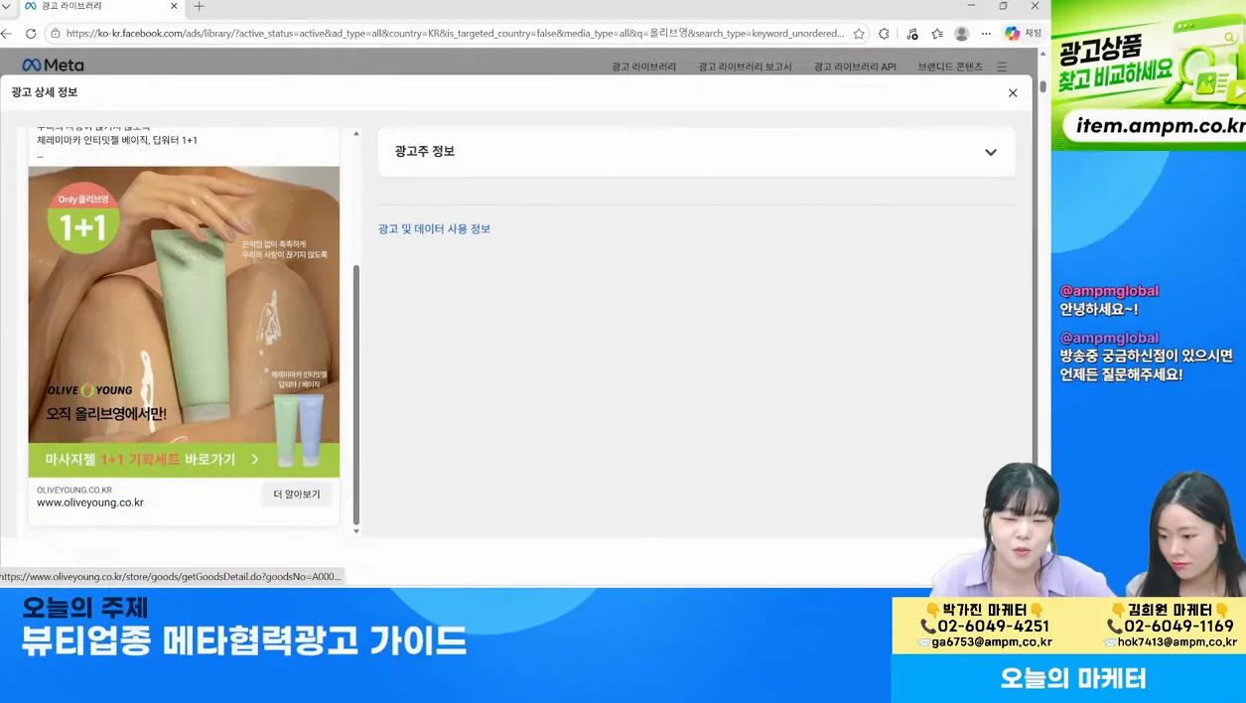Open the www.oliveyoung.co.kr link text

90,502
